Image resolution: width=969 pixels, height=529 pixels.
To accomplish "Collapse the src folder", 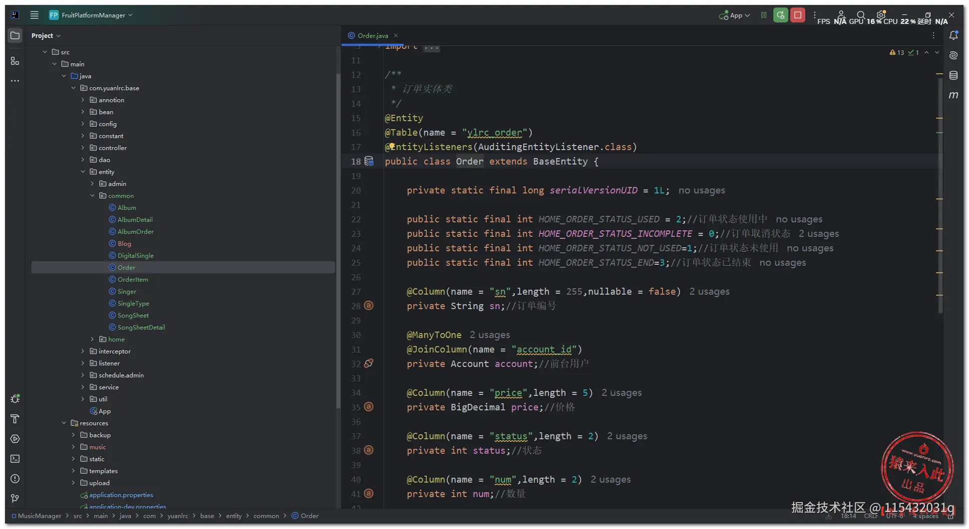I will tap(45, 52).
